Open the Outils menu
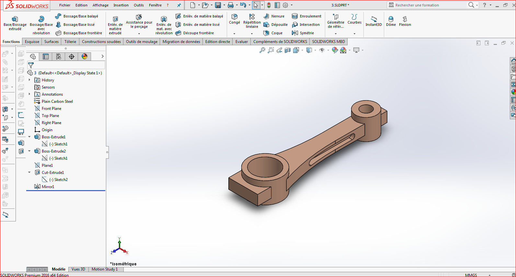This screenshot has width=516, height=277. (x=139, y=5)
